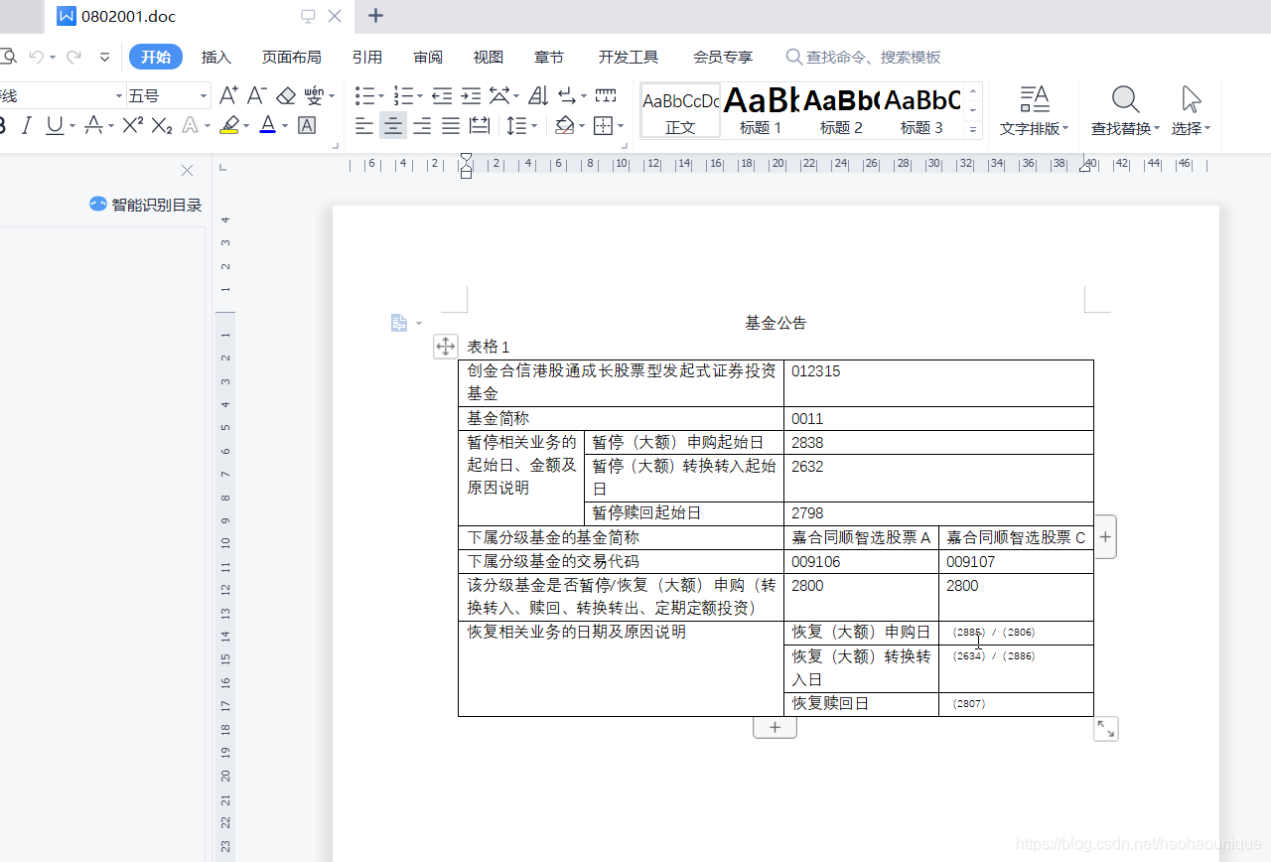Toggle subscript X₂ formatting
Screen dimensions: 1271x862
tap(162, 125)
